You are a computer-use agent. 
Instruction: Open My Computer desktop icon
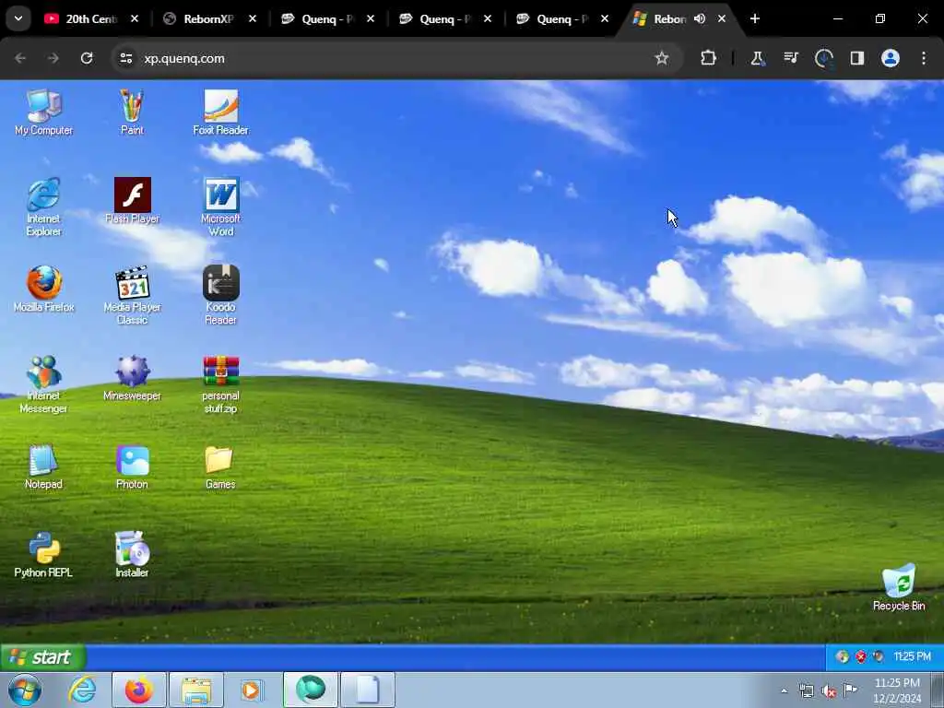click(44, 112)
